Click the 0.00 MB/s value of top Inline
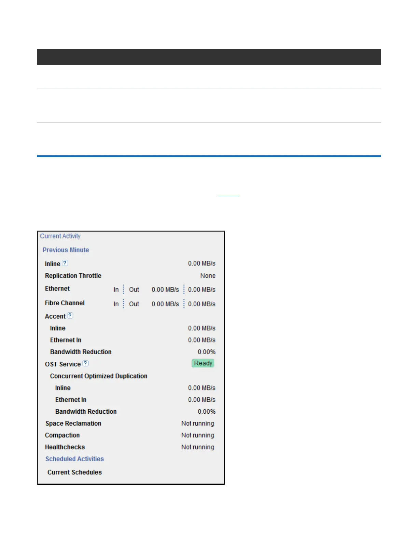 201,263
